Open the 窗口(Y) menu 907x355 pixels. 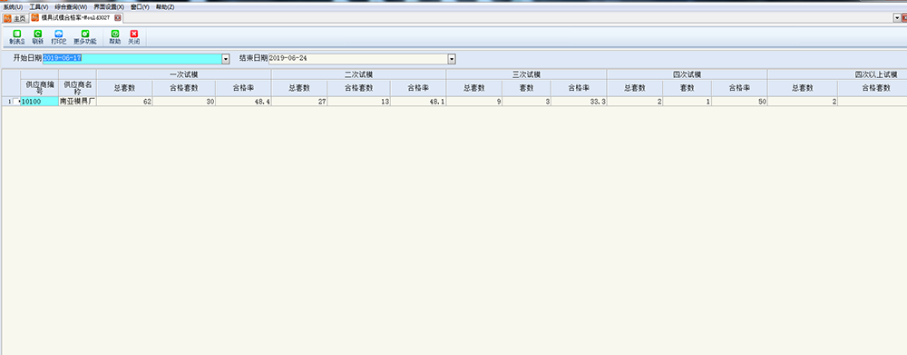click(140, 7)
